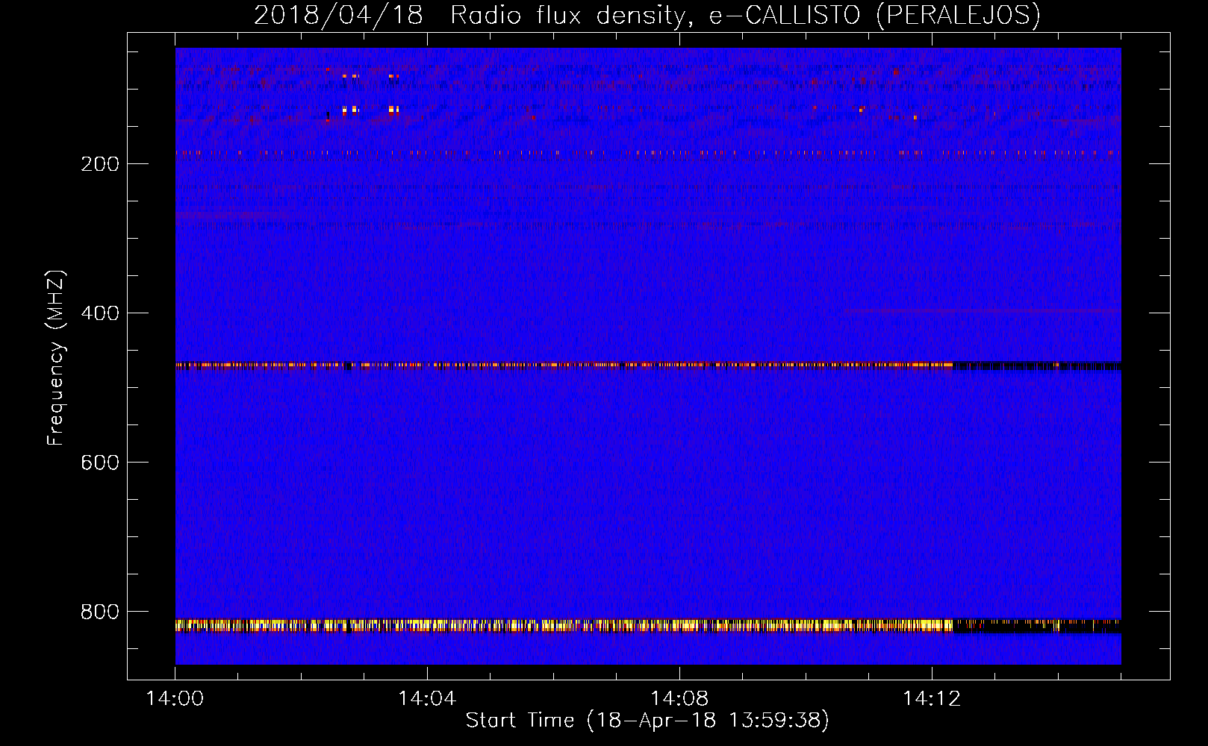Click the '14:08' time tick label

click(679, 699)
